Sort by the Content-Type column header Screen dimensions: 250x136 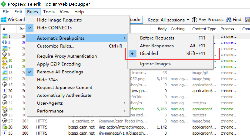tap(204, 29)
